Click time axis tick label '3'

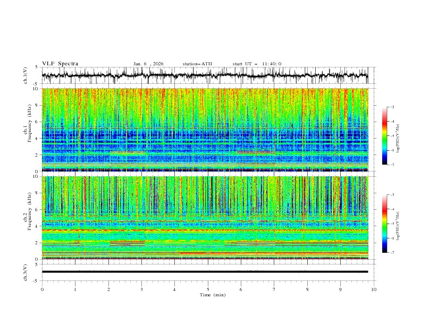click(141, 289)
